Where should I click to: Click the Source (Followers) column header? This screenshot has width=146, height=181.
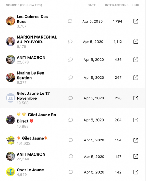[24, 5]
